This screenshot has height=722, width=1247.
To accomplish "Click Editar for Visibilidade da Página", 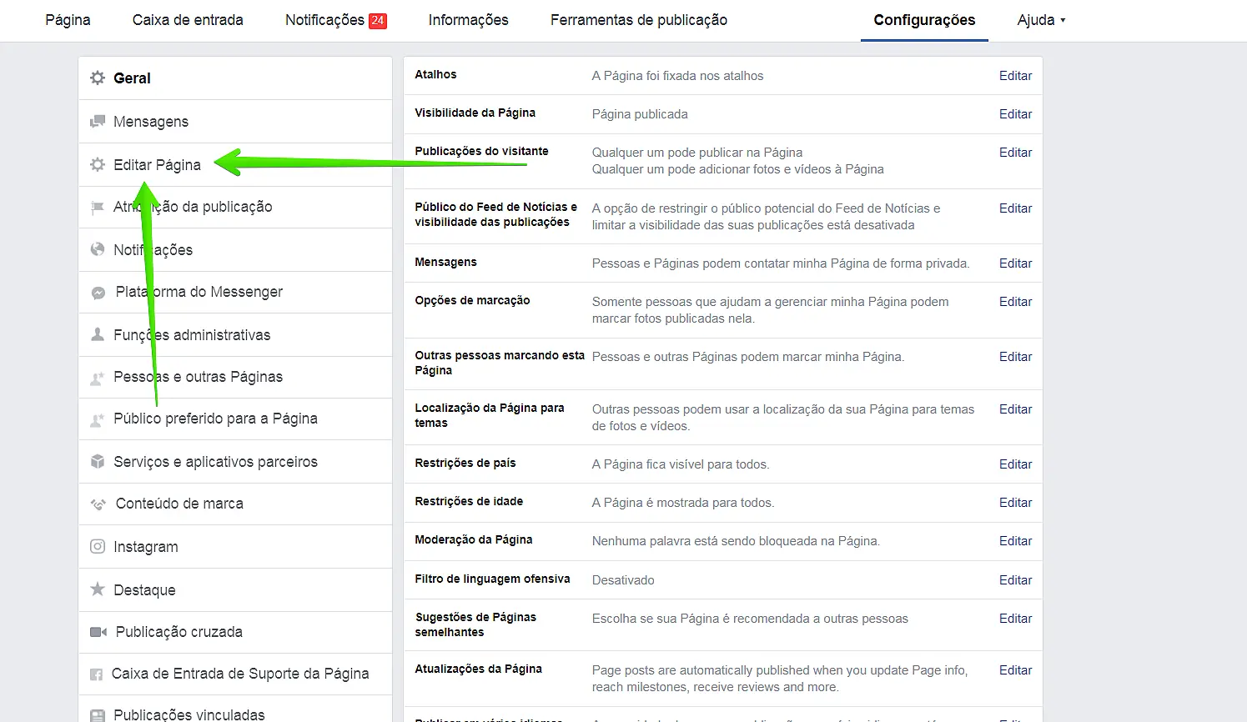I will (1015, 114).
